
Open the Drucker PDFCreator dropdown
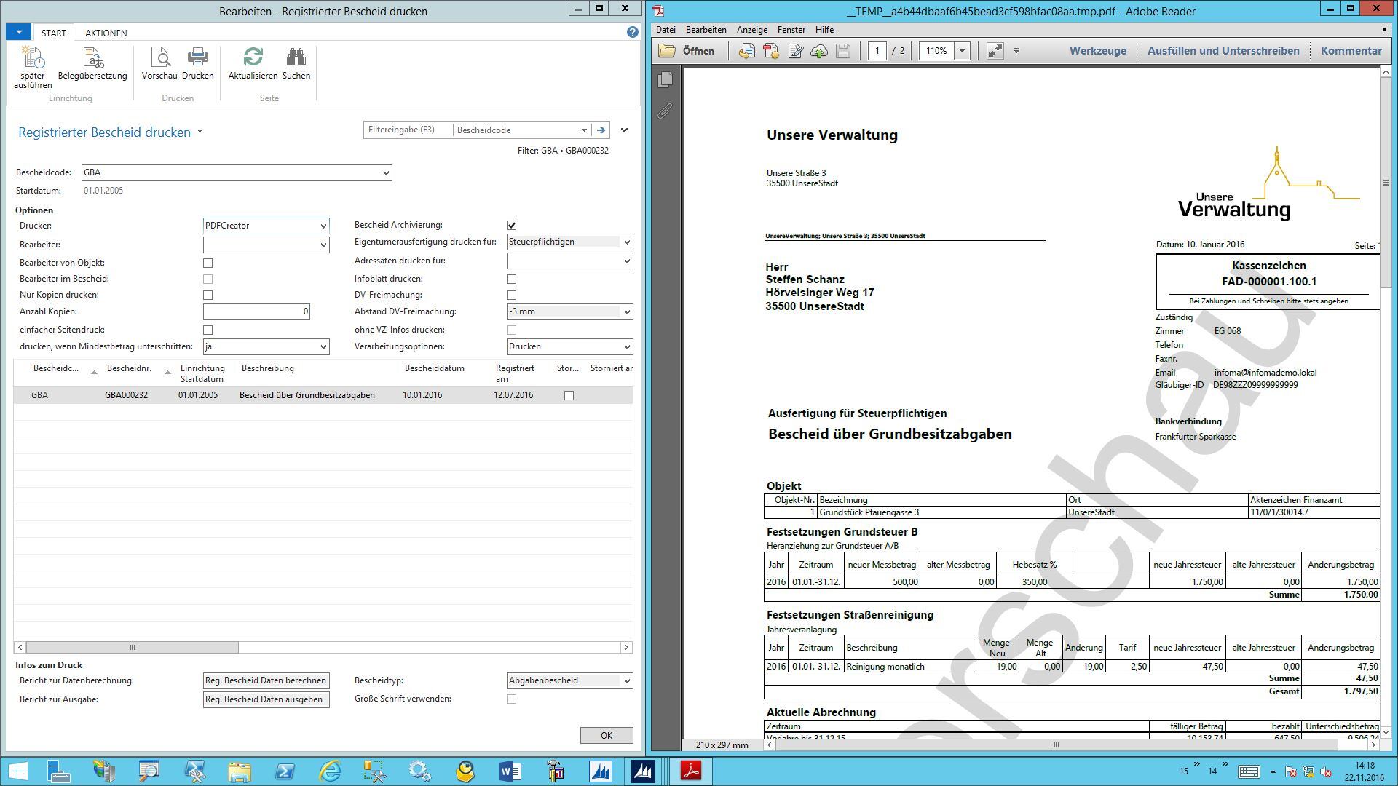pyautogui.click(x=323, y=226)
